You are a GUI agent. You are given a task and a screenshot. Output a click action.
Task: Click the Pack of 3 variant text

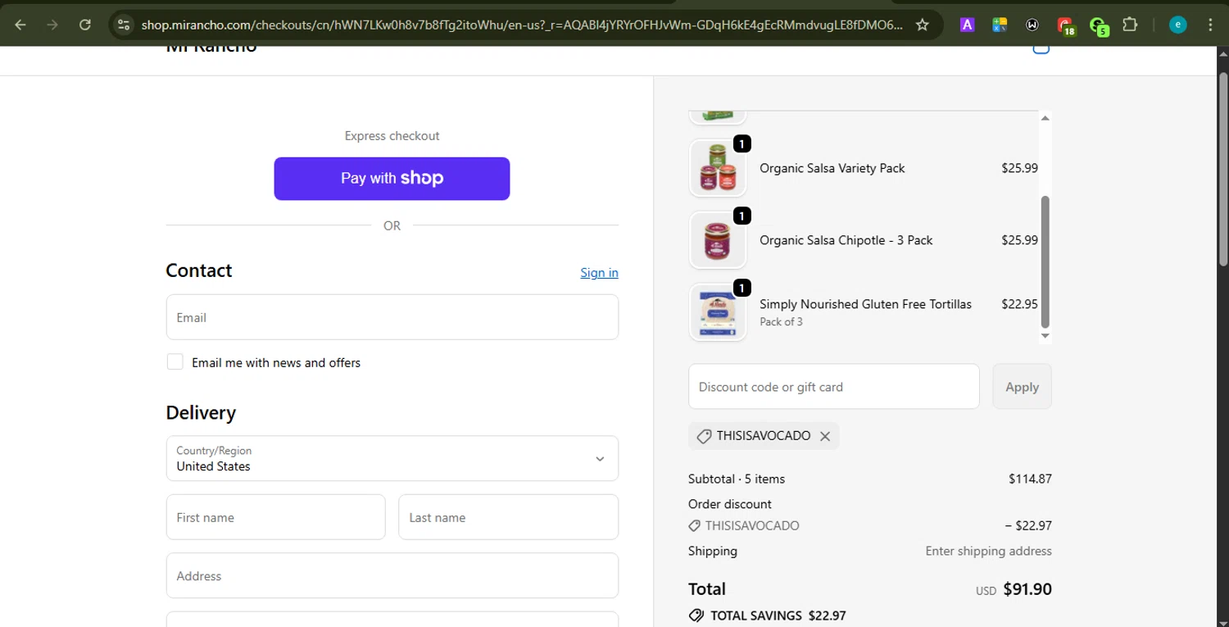[781, 322]
